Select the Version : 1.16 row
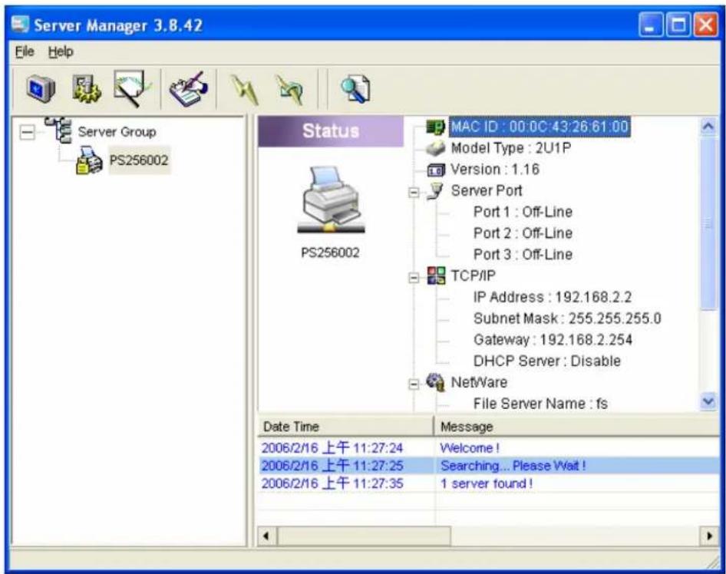This screenshot has width=726, height=574. (x=495, y=170)
